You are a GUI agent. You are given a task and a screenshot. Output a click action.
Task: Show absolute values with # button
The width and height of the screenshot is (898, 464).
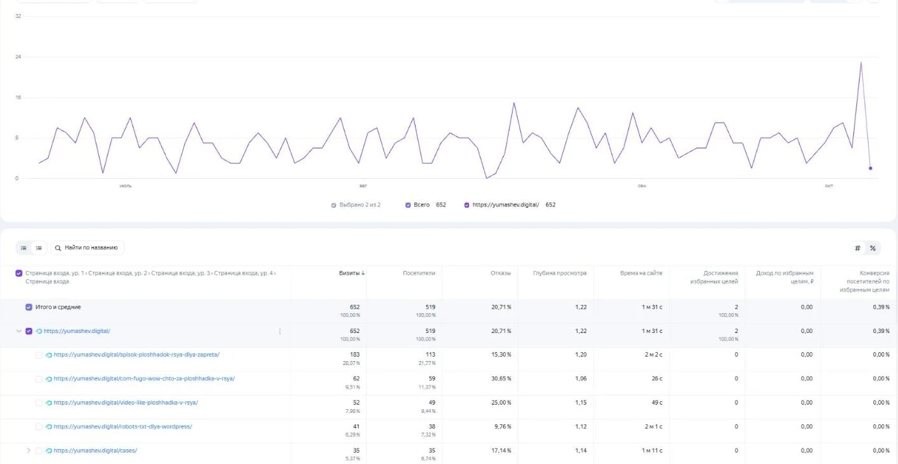coord(858,248)
